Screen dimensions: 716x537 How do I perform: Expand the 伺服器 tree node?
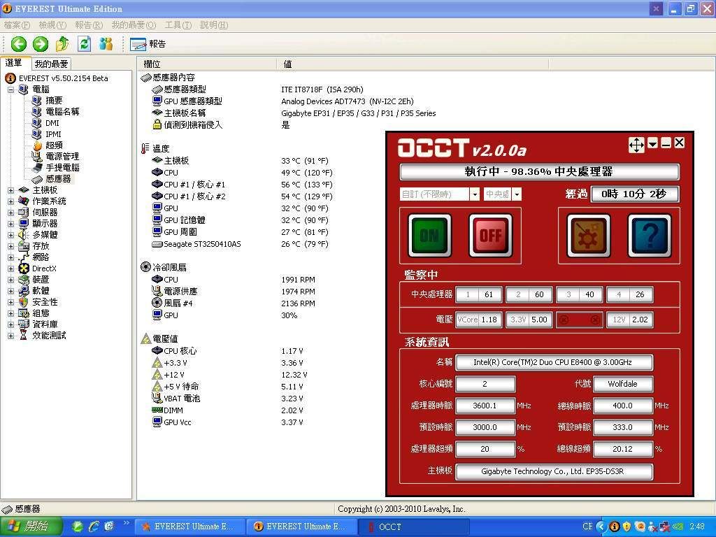point(11,213)
